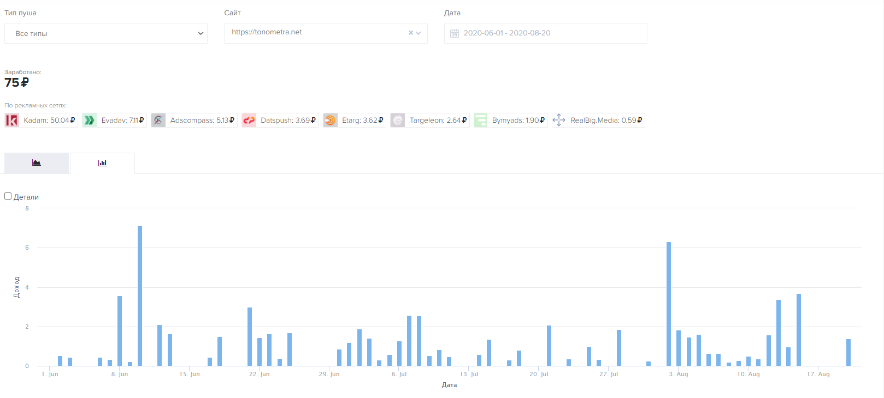Click the Bymyads green icon
Viewport: 884px width, 398px height.
tap(481, 120)
